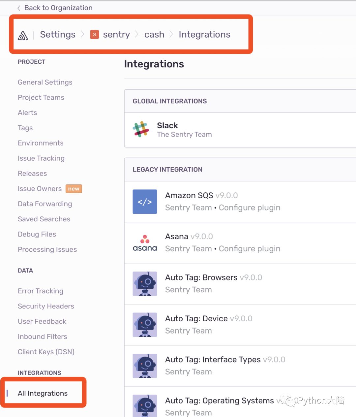Open the cash project breadcrumb
The height and width of the screenshot is (417, 356).
(x=154, y=35)
